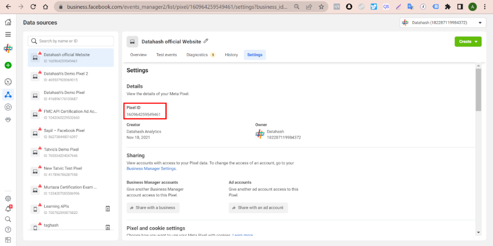Reload the page with the refresh icon
493x246 pixels.
point(33,7)
